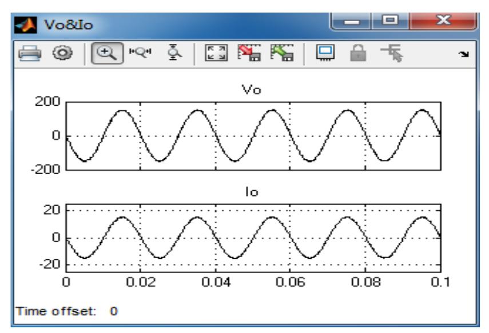Image resolution: width=489 pixels, height=333 pixels.
Task: Click the 'Time offset:' label
Action: click(x=56, y=311)
